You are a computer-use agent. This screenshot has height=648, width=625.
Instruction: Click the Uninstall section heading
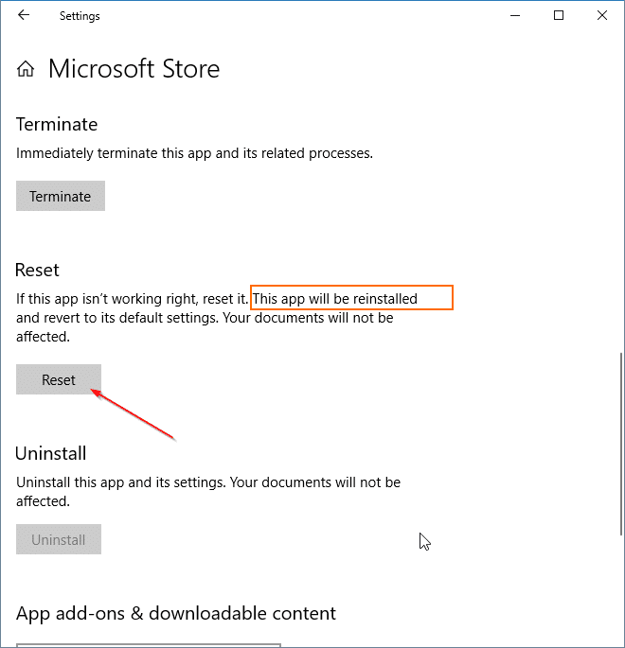51,453
